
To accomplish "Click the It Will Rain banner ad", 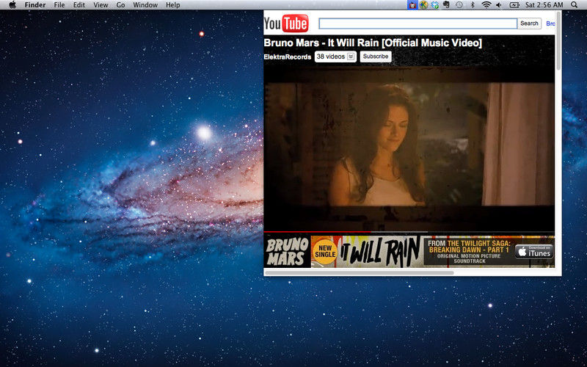I will tap(409, 252).
